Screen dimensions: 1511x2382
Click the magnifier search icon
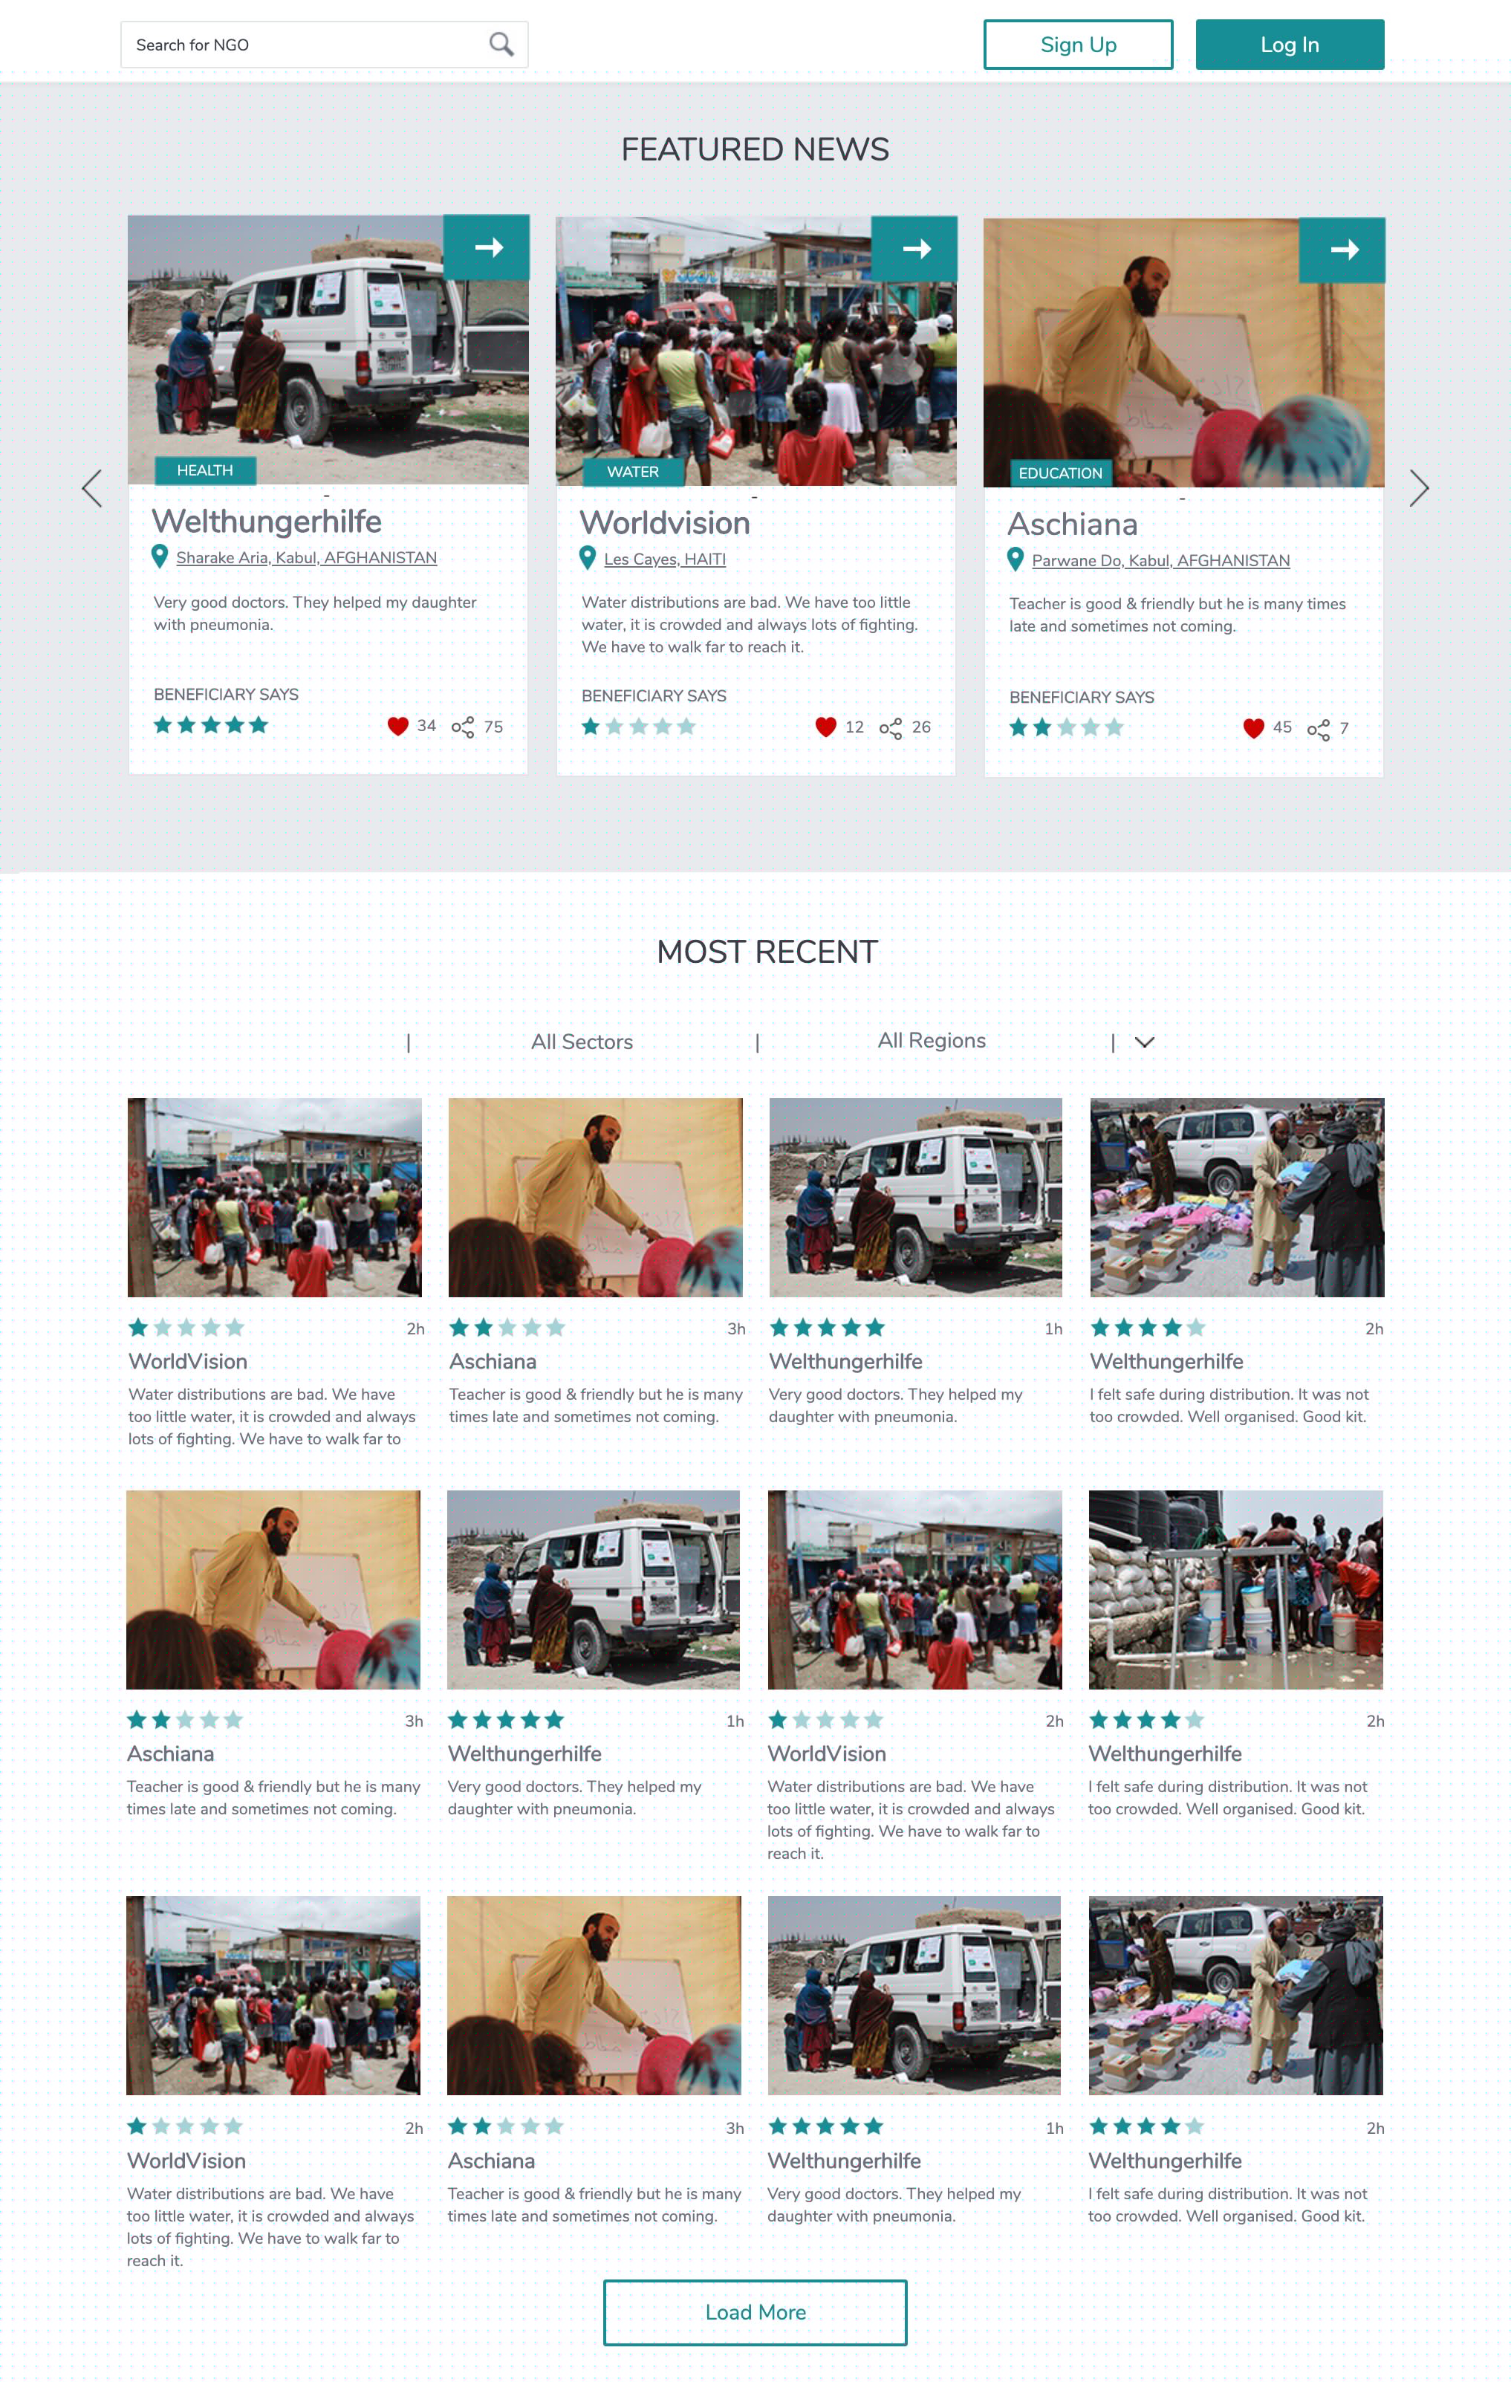click(501, 45)
